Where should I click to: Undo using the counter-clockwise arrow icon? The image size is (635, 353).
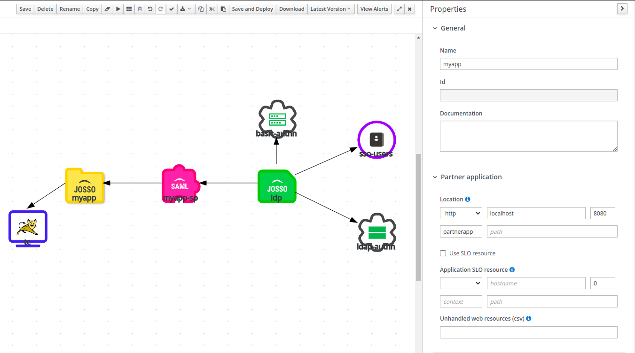[x=150, y=9]
